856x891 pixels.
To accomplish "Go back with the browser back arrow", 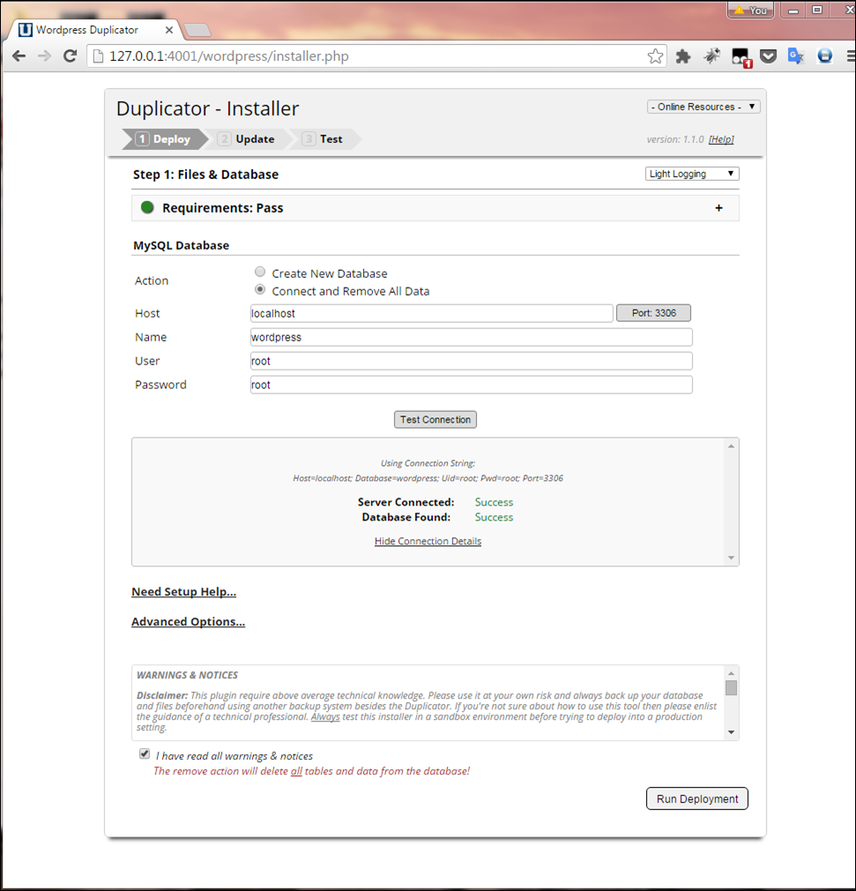I will (19, 56).
